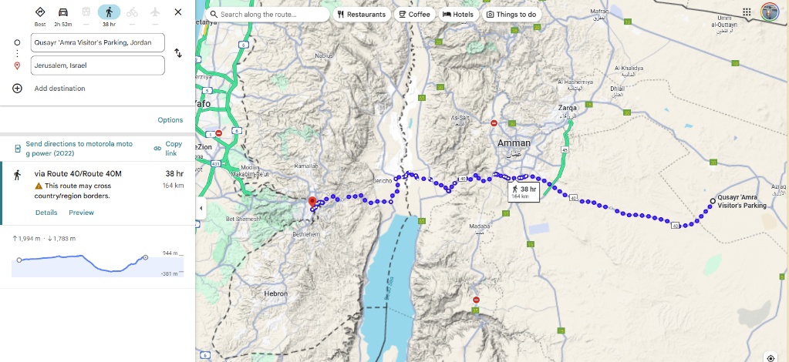Swap starting point and destination
The height and width of the screenshot is (362, 789).
tap(178, 53)
